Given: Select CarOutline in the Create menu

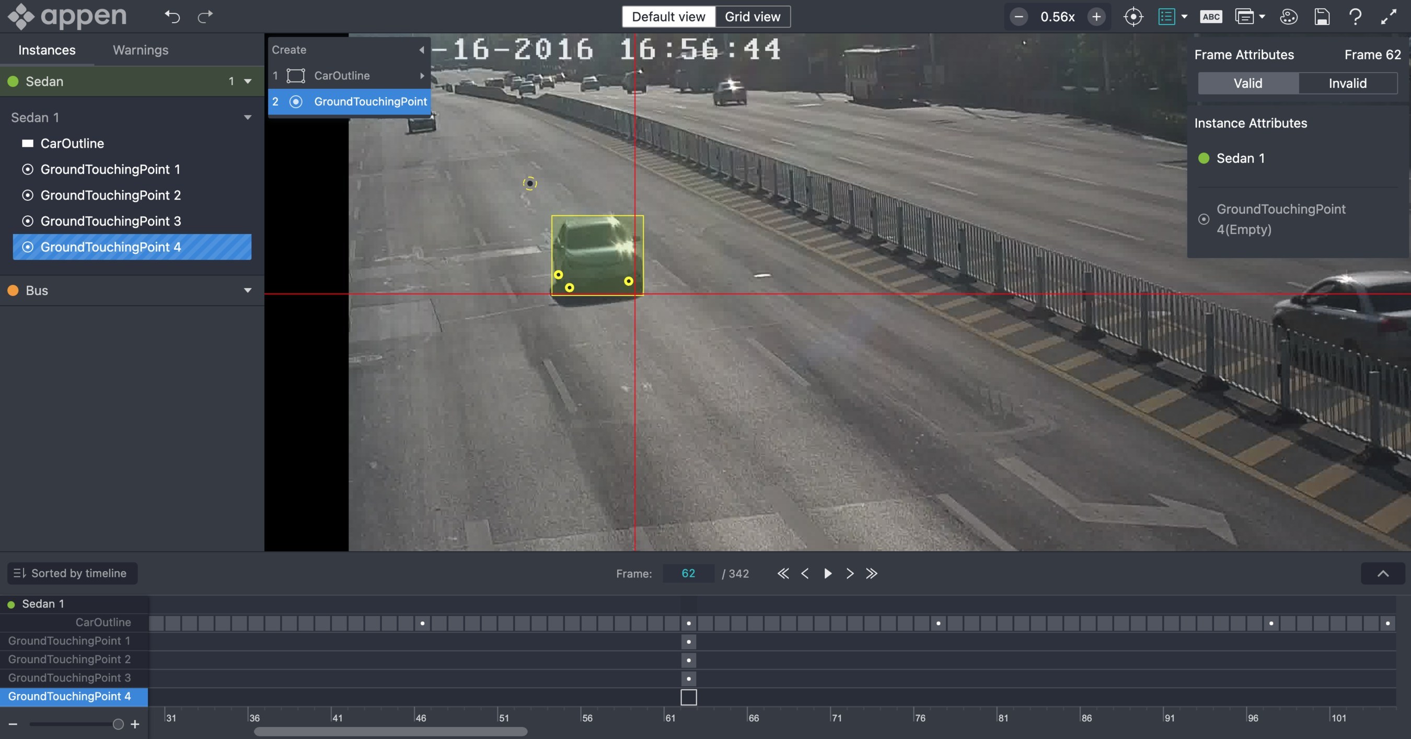Looking at the screenshot, I should click(342, 76).
